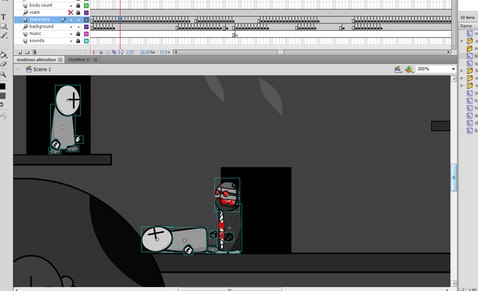Image resolution: width=478 pixels, height=291 pixels.
Task: Click the timeline horizontal scrollbar thumb
Action: point(280,53)
